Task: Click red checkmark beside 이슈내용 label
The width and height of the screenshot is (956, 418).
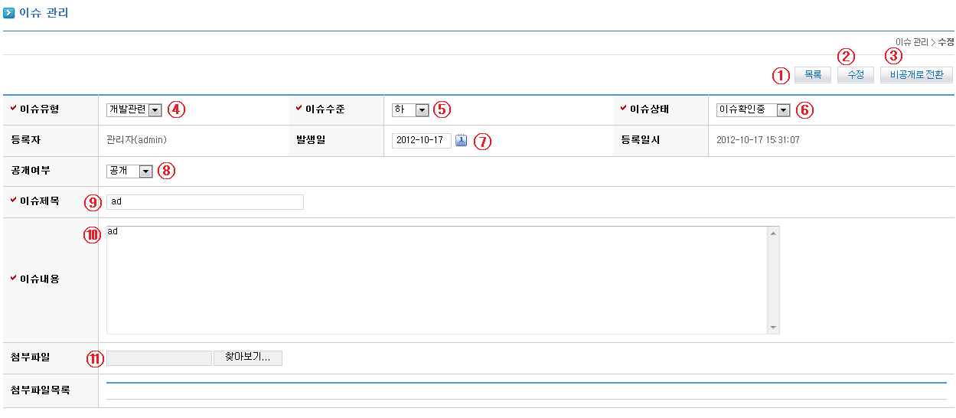Action: coord(13,279)
